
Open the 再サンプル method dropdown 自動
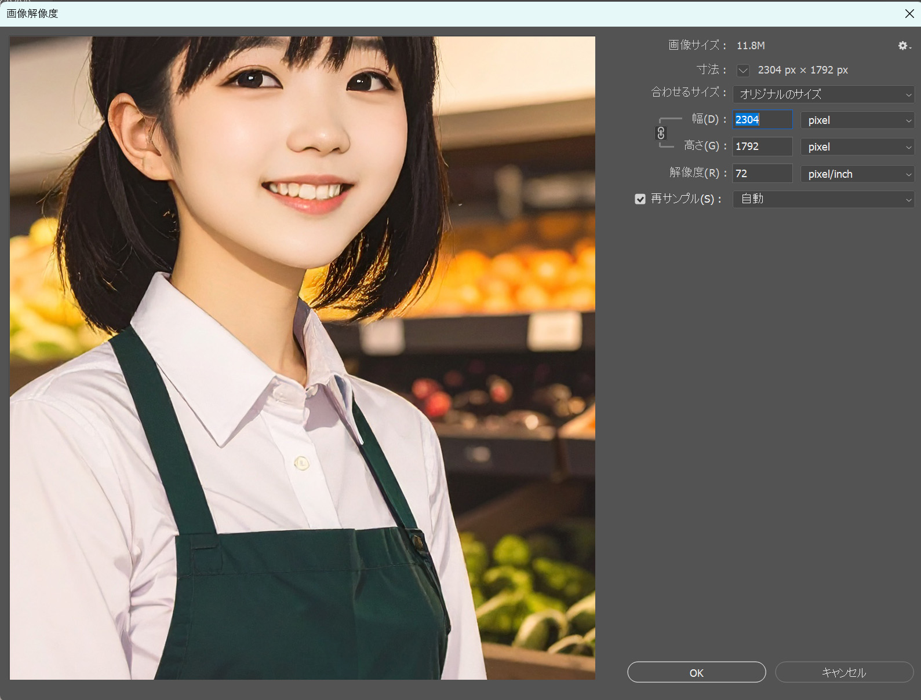click(x=824, y=199)
